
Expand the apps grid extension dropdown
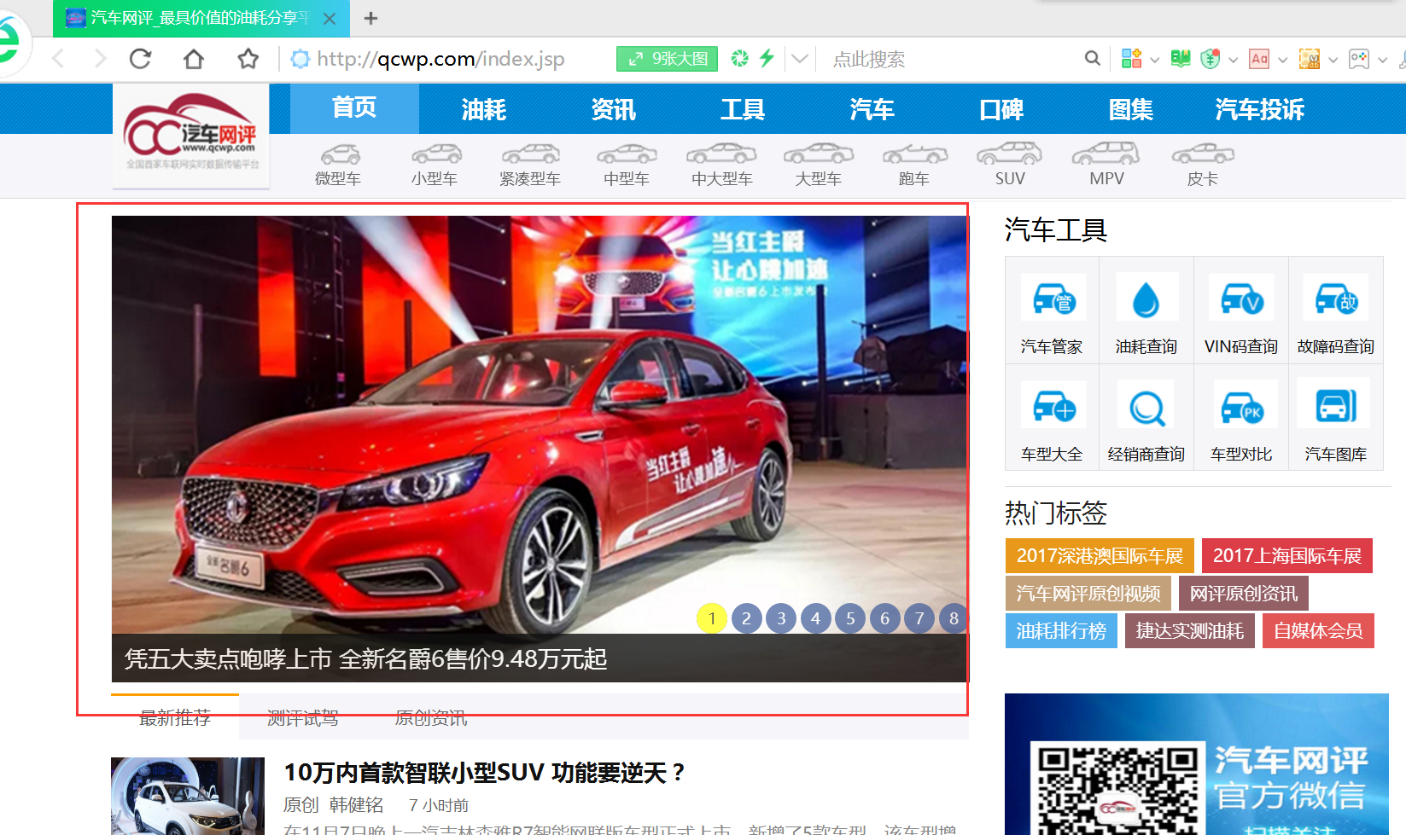click(1154, 60)
